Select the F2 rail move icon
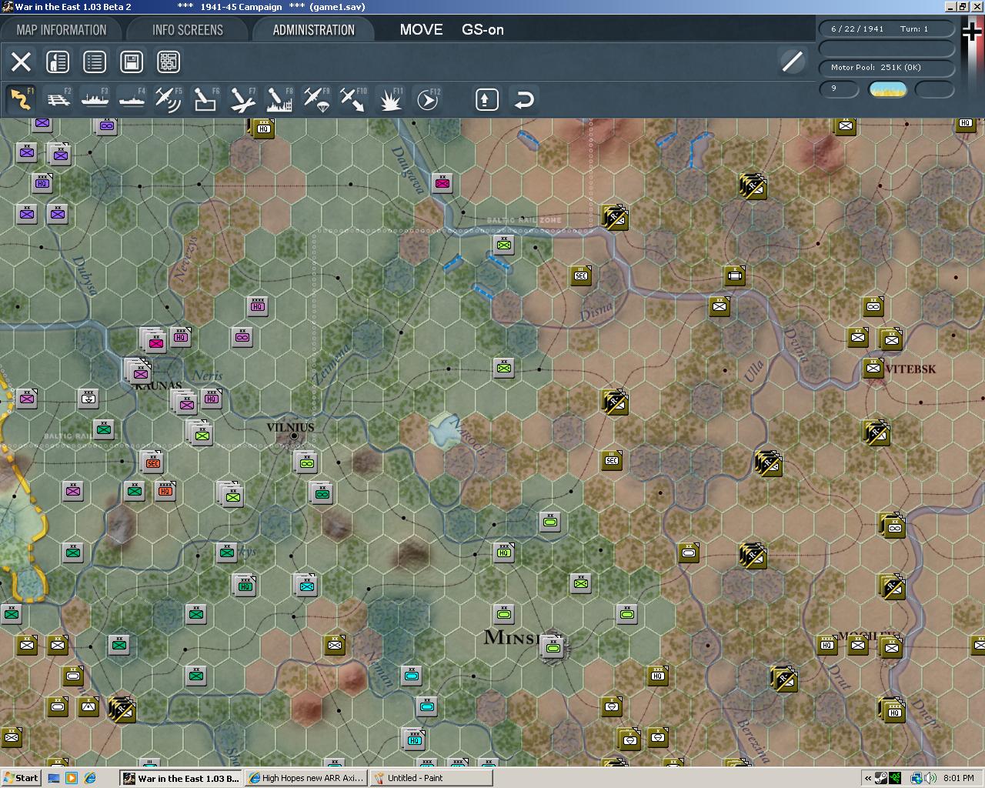This screenshot has width=985, height=788. (x=58, y=99)
